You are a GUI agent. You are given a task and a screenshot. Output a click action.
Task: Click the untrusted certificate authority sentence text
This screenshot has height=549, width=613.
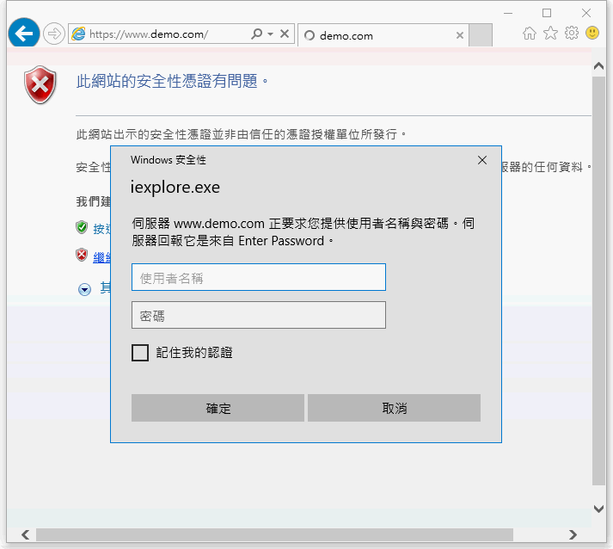click(242, 134)
